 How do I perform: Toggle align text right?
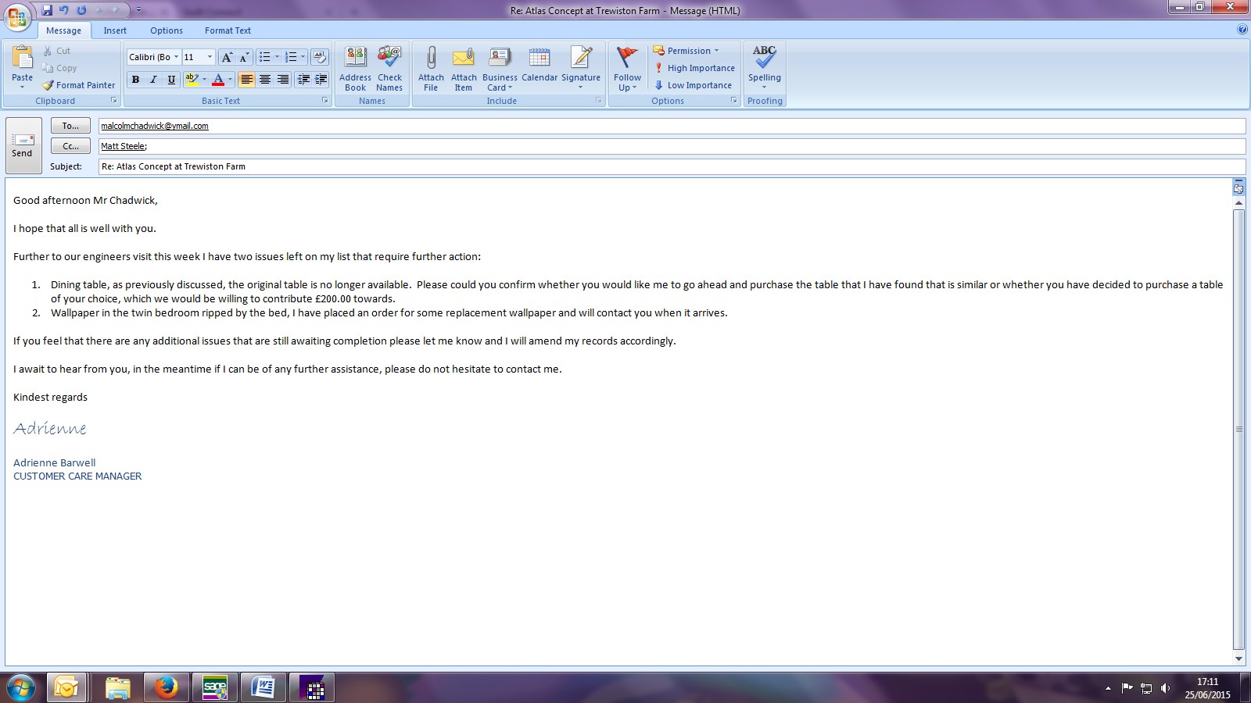283,79
